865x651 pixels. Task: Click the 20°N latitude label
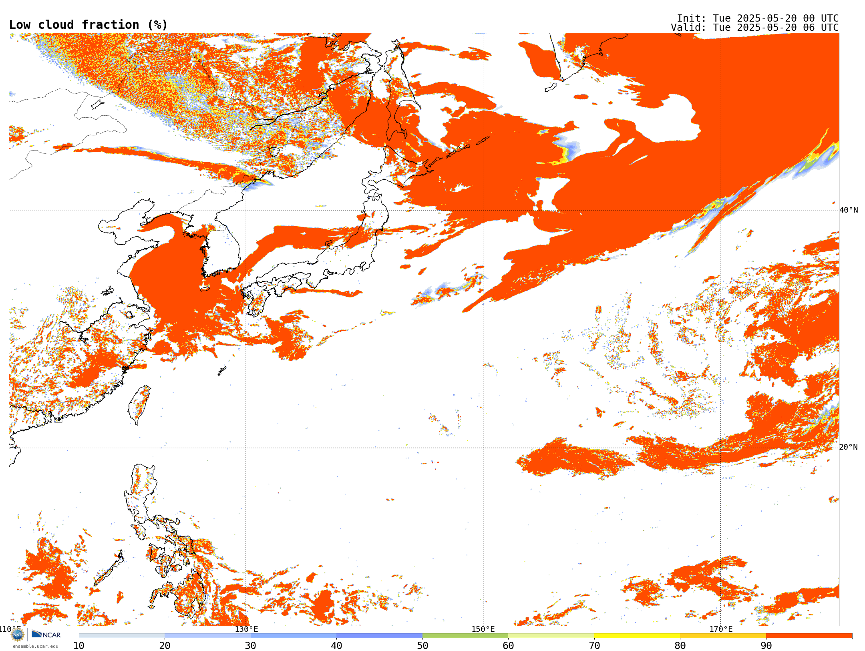(x=849, y=447)
